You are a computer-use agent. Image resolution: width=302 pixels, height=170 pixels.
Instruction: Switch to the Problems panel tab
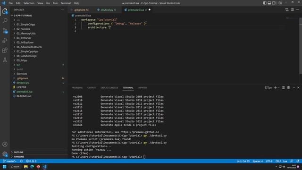click(77, 88)
